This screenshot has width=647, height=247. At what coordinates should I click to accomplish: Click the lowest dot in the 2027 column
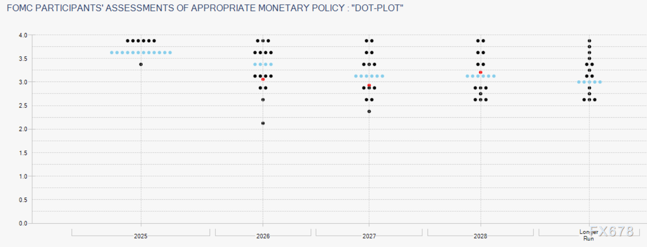point(369,111)
